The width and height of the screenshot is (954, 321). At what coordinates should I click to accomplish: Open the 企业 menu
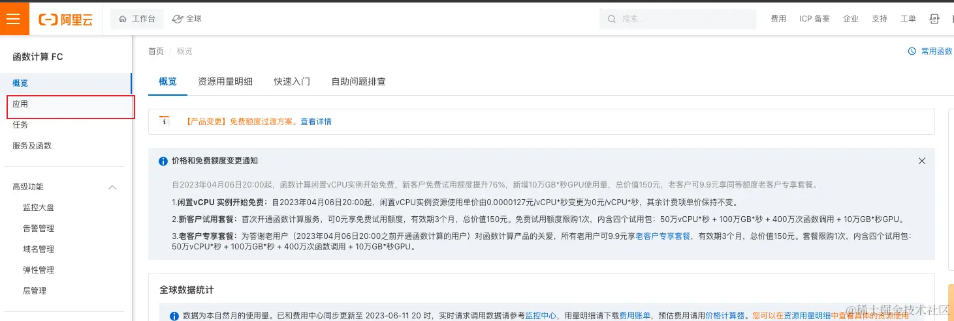click(851, 19)
